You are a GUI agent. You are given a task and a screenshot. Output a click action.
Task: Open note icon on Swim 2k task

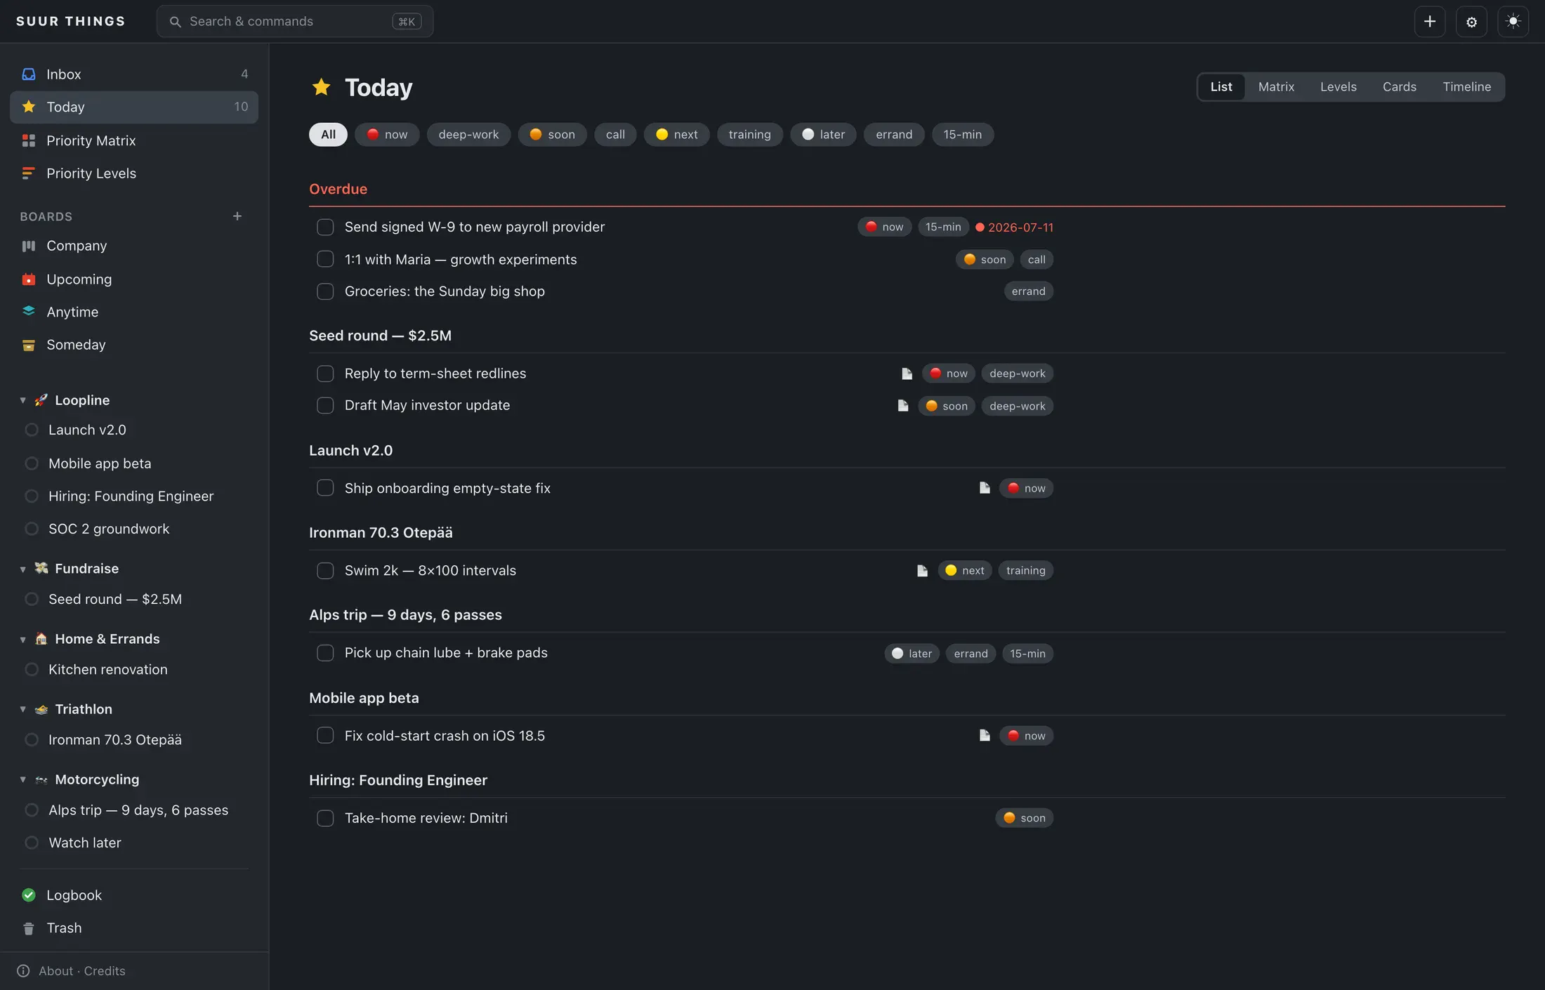[x=922, y=571]
